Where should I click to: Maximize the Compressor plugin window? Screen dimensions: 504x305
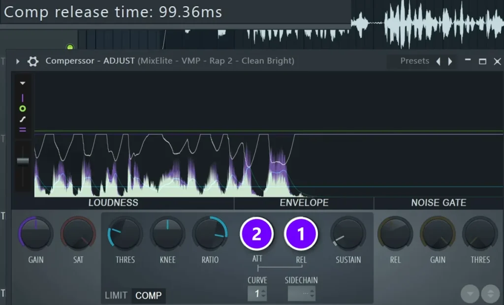(x=482, y=61)
